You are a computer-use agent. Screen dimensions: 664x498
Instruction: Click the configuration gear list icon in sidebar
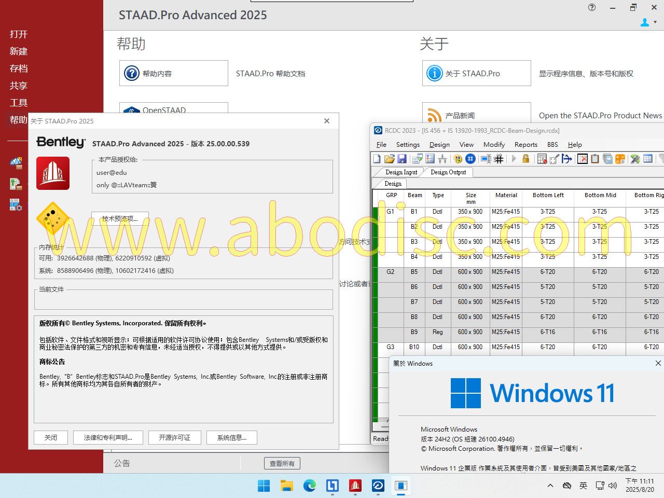tap(16, 204)
